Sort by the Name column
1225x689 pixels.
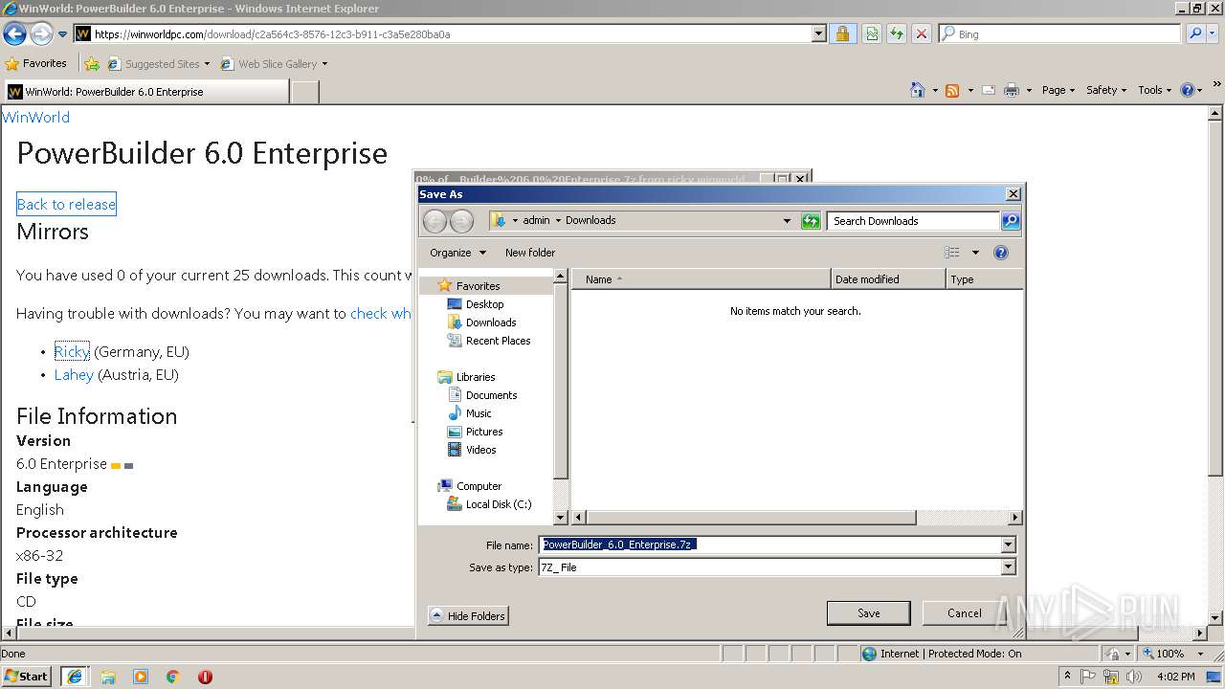pyautogui.click(x=702, y=279)
